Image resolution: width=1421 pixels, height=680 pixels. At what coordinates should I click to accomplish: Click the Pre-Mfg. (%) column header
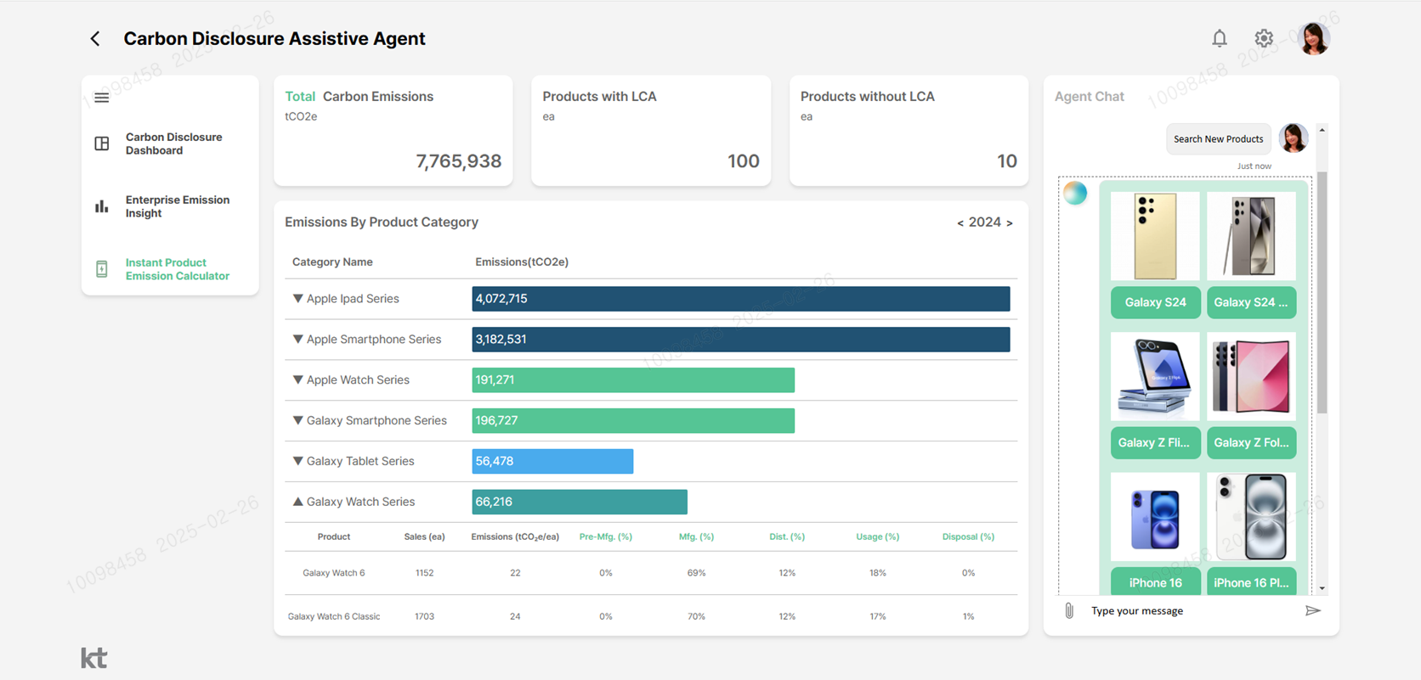606,537
